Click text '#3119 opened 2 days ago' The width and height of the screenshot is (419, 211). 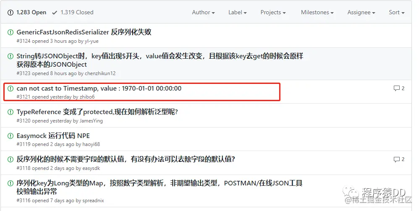(x=45, y=144)
